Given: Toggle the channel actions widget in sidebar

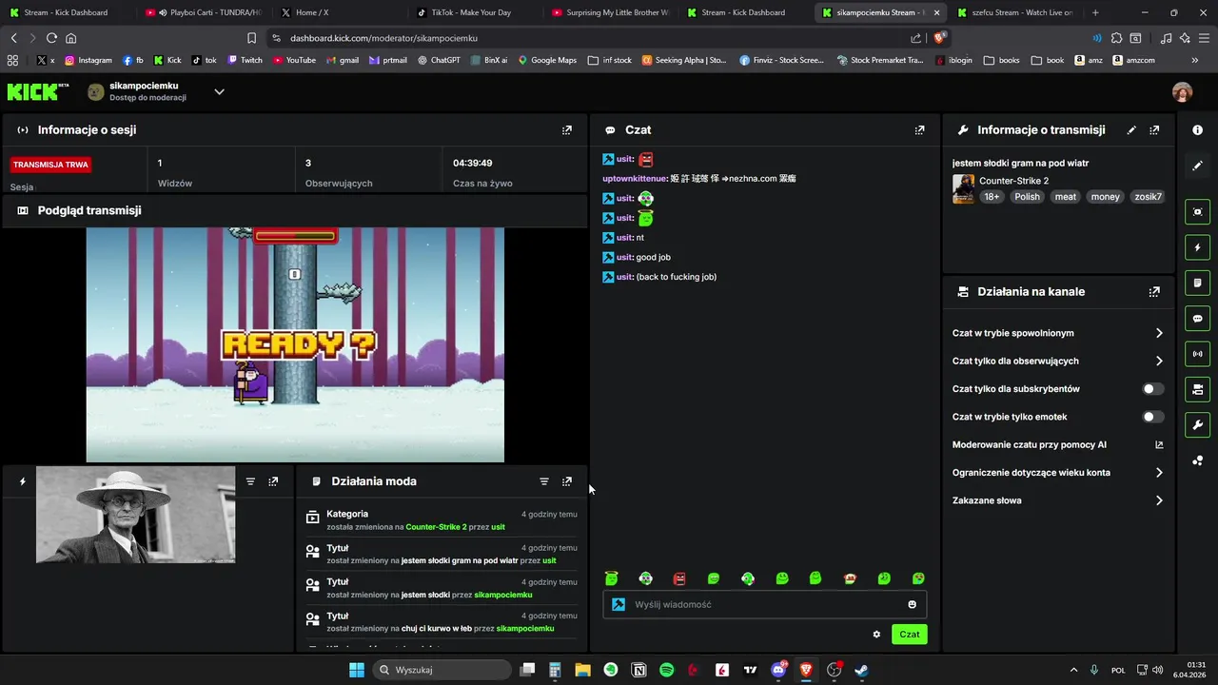Looking at the screenshot, I should click(x=1197, y=389).
